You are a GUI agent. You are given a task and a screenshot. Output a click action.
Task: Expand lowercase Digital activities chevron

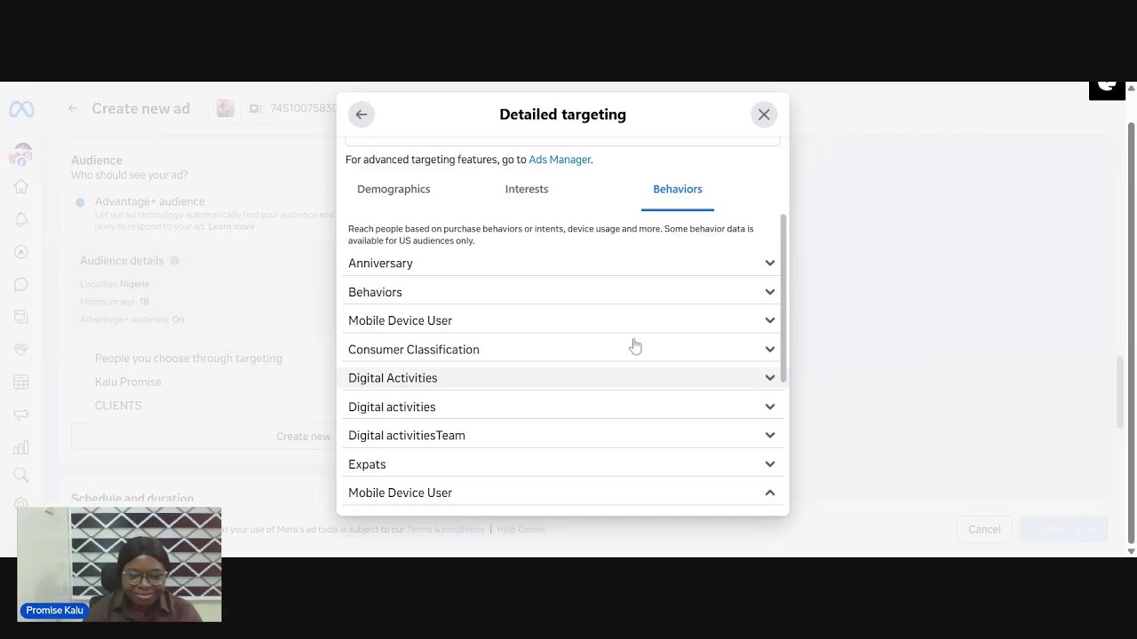point(770,406)
